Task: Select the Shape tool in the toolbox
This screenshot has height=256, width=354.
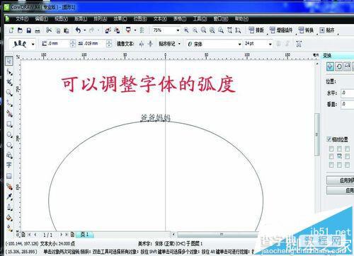Action: click(9, 71)
